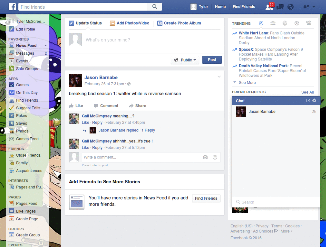The height and width of the screenshot is (247, 330).
Task: Click the Post button
Action: click(212, 60)
